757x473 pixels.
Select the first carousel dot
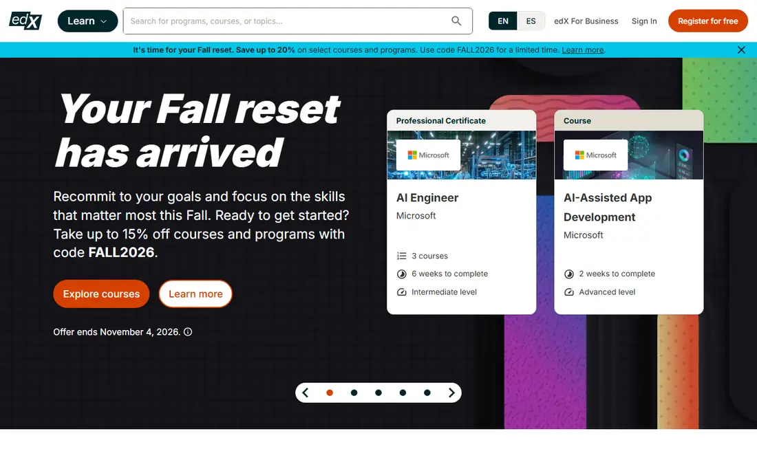pos(330,393)
